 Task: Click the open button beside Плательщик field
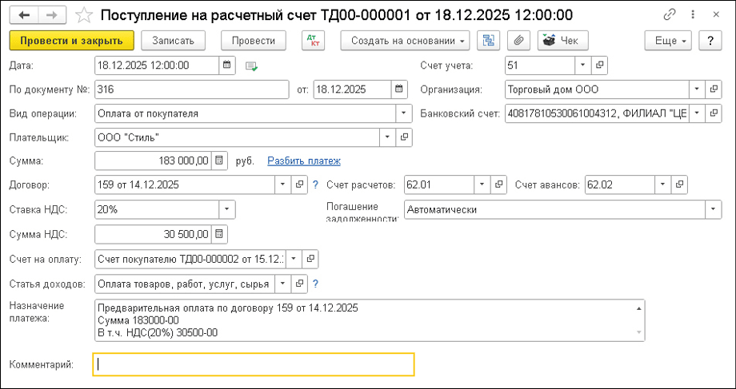[405, 137]
